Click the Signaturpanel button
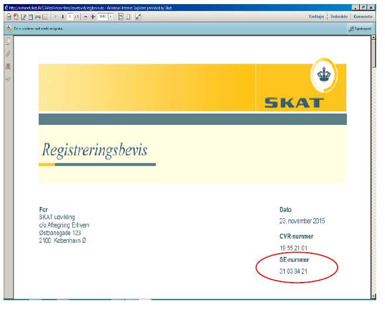385x309 pixels. click(360, 29)
